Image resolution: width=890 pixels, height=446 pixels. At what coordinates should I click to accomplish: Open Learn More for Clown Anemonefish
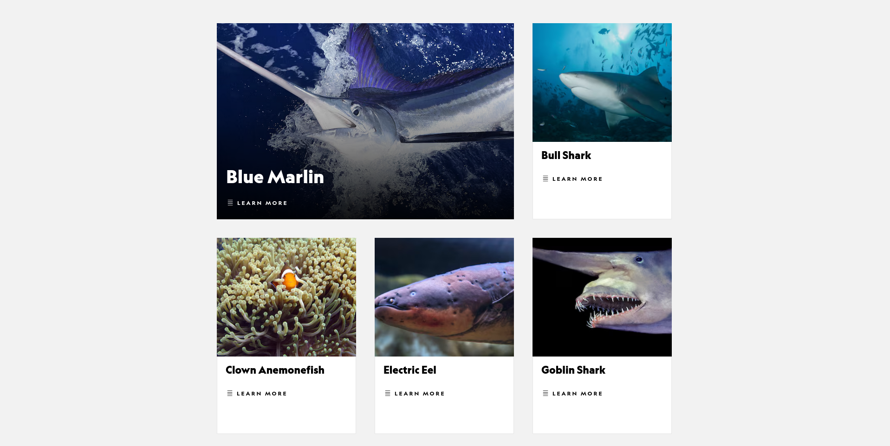pyautogui.click(x=262, y=394)
